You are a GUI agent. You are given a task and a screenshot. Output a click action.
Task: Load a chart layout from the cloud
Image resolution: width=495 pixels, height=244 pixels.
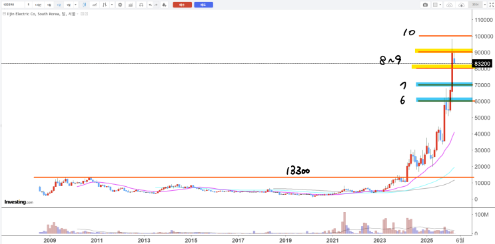461,5
